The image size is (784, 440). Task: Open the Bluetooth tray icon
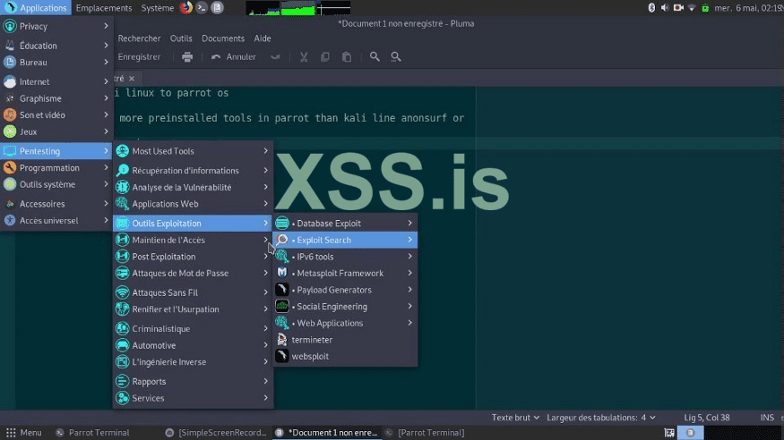pyautogui.click(x=651, y=7)
